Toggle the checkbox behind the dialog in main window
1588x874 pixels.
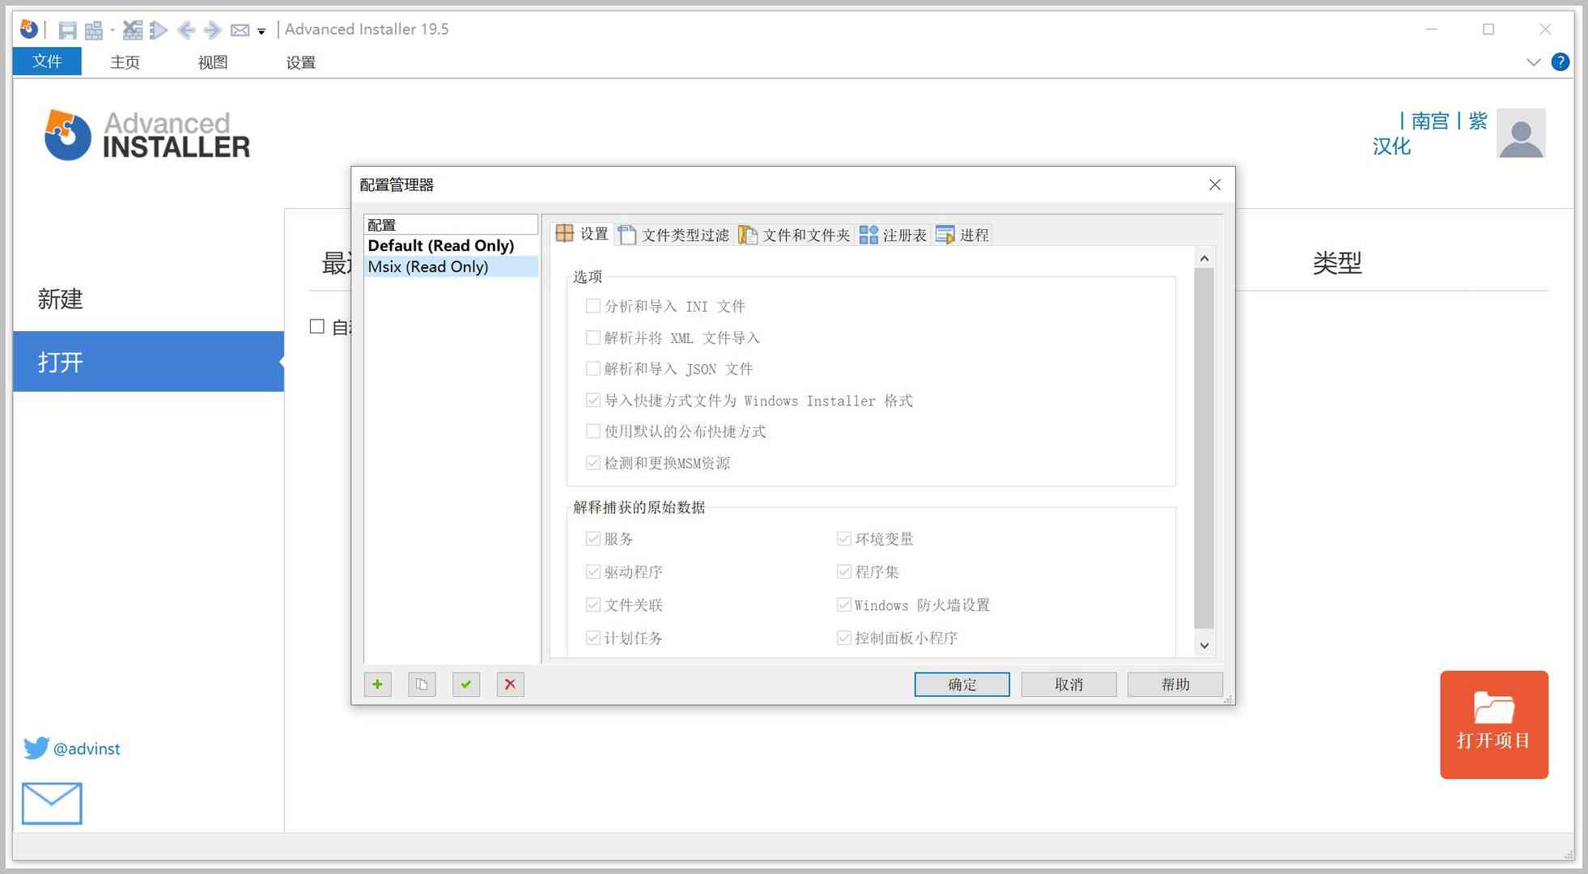(x=317, y=327)
